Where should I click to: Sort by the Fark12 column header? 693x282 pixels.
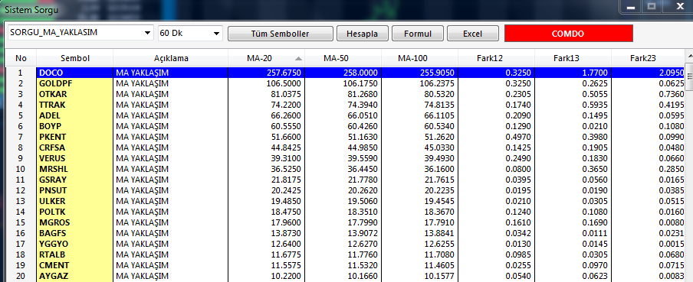coord(496,58)
